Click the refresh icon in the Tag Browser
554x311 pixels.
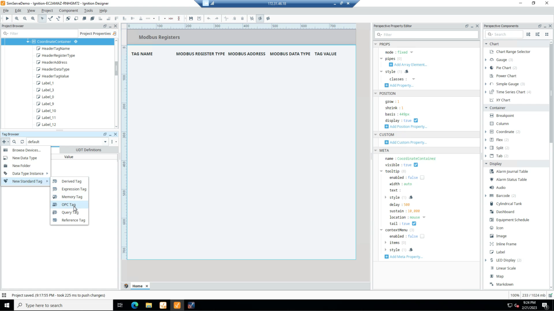22,141
